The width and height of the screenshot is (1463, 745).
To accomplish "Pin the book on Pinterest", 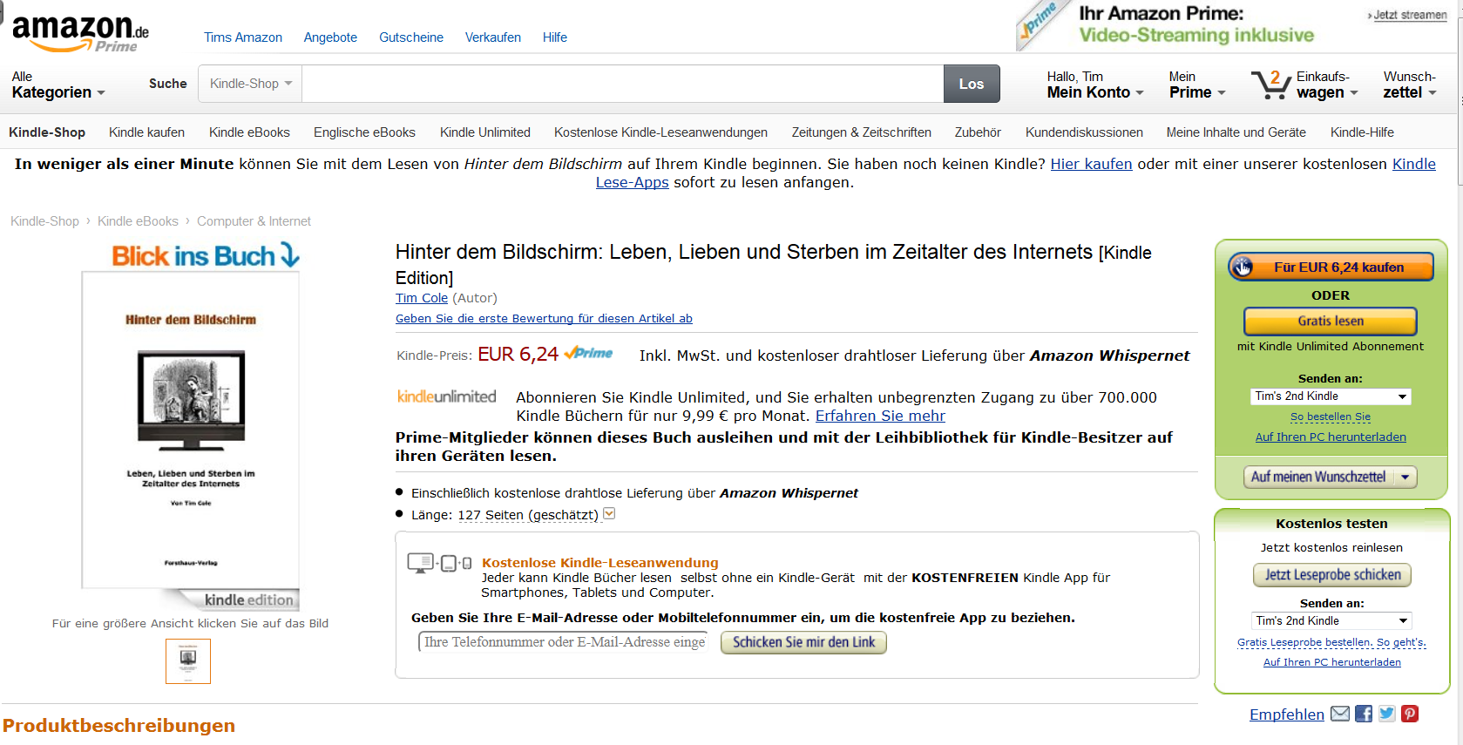I will [1410, 714].
